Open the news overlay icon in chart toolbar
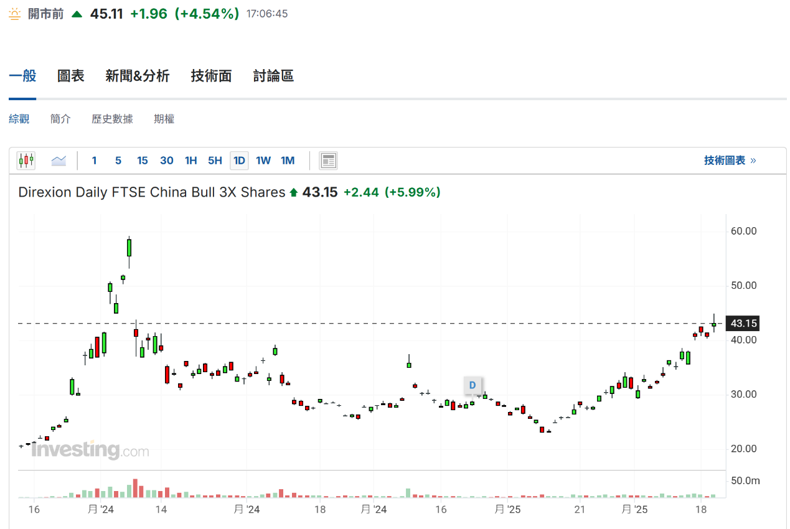This screenshot has width=790, height=529. pyautogui.click(x=328, y=161)
